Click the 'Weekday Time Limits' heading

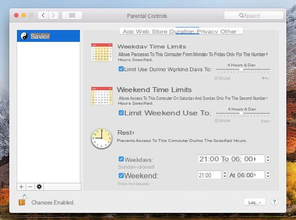[x=151, y=47]
